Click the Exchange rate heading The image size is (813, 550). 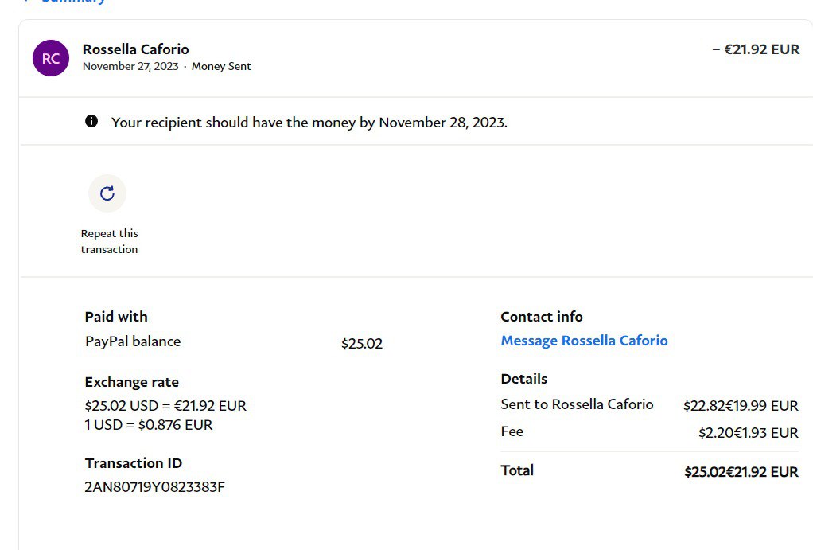132,382
